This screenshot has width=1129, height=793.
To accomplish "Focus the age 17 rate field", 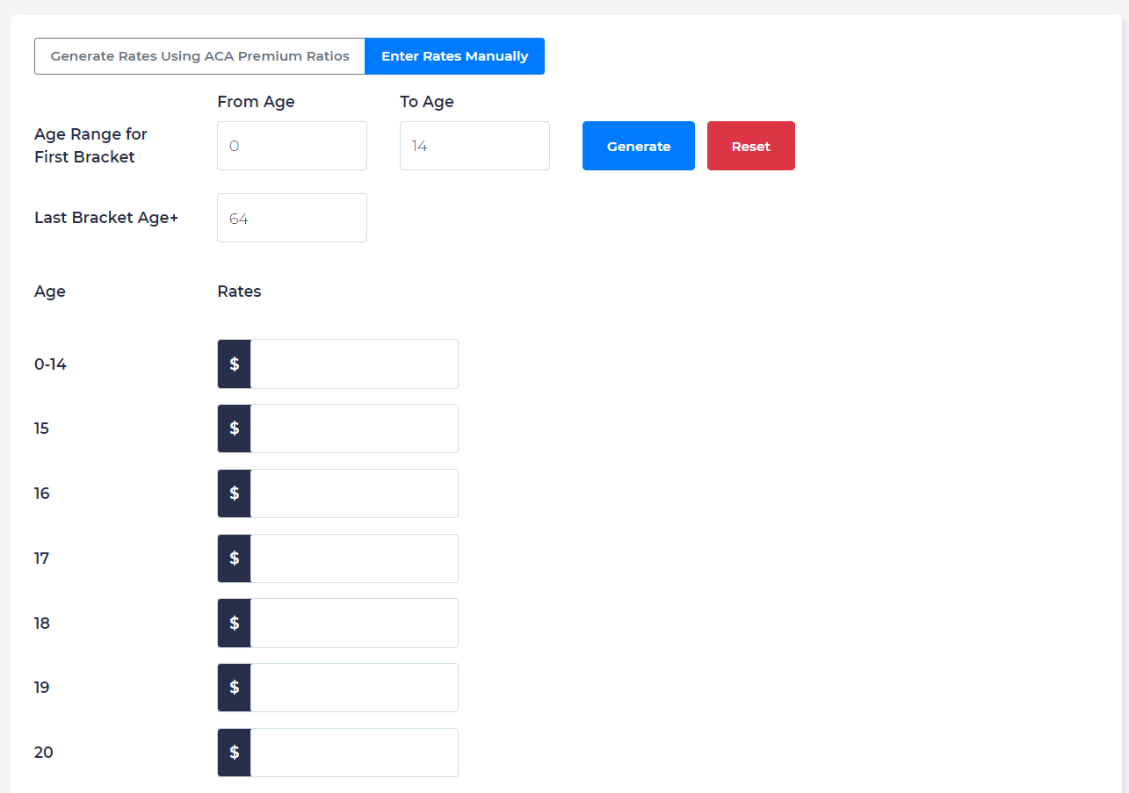I will [354, 559].
